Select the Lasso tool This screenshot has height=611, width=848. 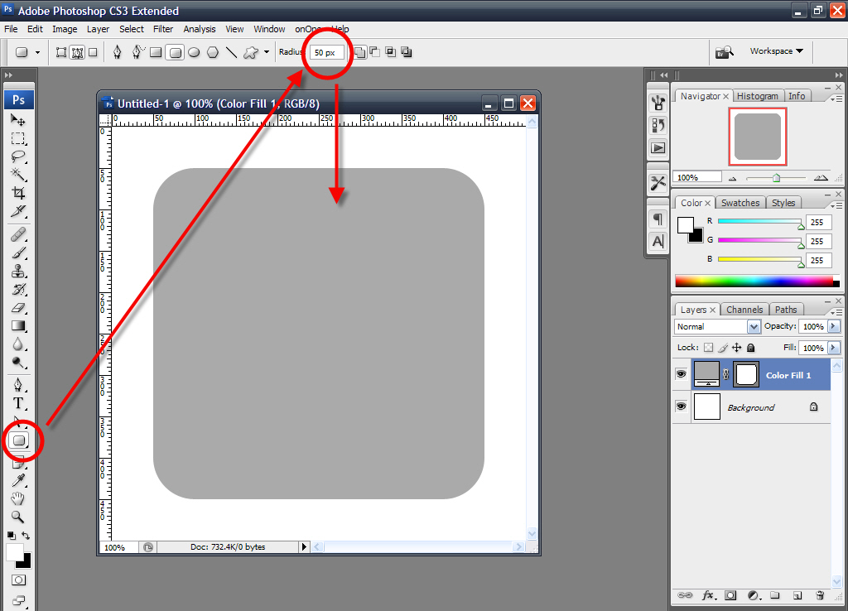(x=18, y=156)
